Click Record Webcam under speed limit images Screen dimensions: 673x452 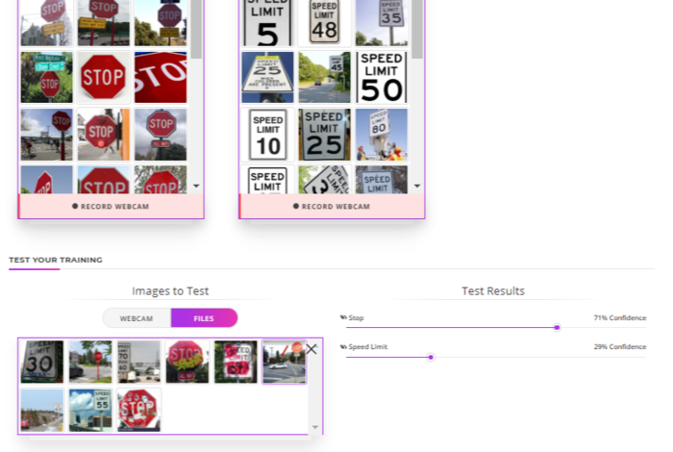(x=332, y=206)
